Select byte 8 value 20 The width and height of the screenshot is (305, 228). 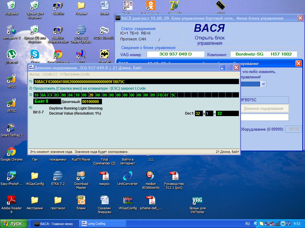[91, 95]
